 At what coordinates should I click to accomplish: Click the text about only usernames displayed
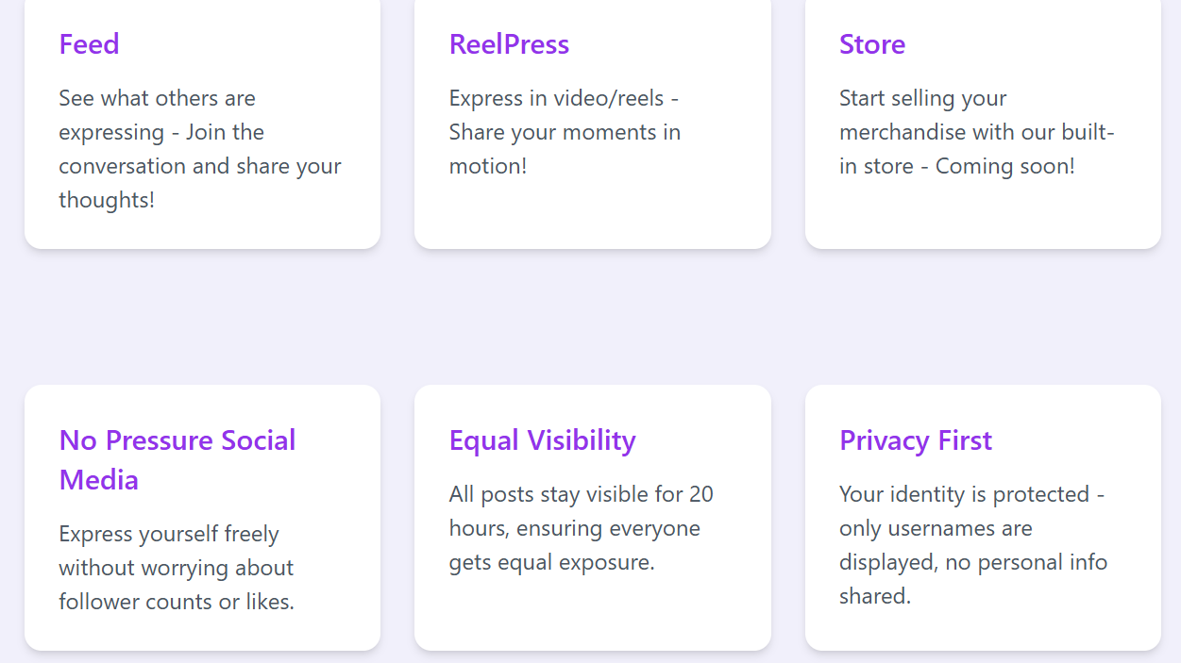pos(973,545)
